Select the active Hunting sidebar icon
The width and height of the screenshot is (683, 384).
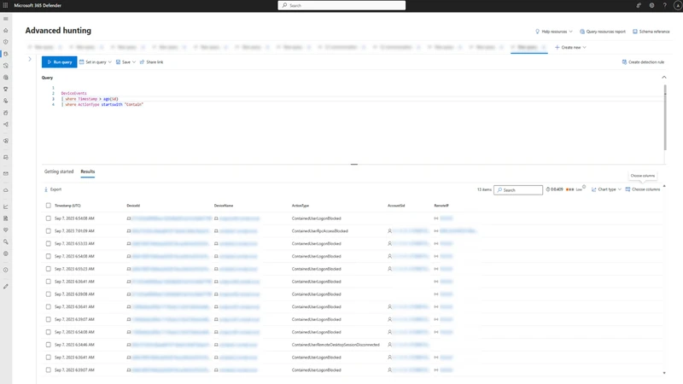pos(6,54)
